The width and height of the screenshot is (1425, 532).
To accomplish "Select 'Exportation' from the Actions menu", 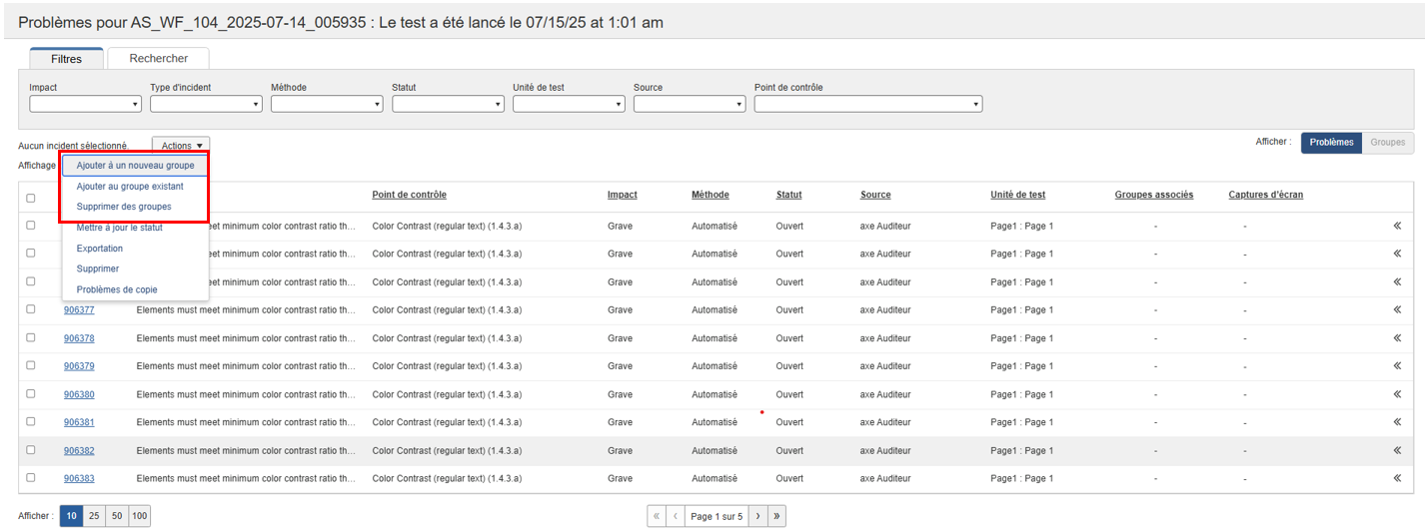I will coord(100,249).
